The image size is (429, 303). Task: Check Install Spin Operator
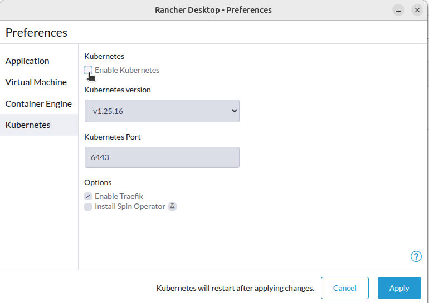coord(88,207)
